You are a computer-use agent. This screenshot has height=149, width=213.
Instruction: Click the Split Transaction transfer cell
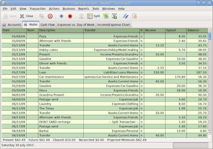coord(111,122)
